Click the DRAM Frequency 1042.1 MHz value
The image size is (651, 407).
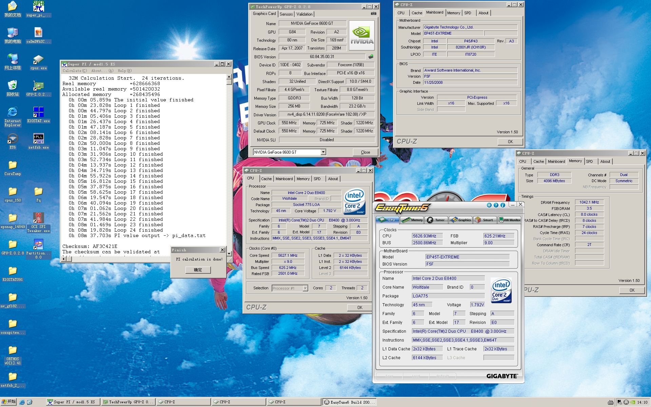[589, 202]
